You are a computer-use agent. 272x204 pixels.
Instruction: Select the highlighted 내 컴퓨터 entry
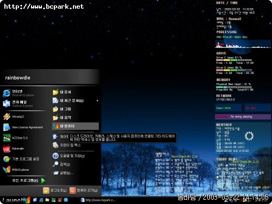coord(76,126)
